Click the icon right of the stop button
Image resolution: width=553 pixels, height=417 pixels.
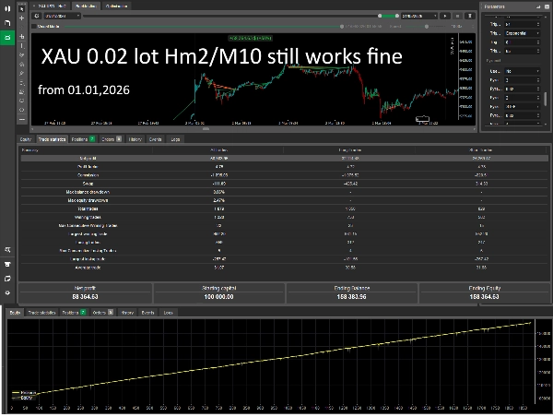[x=470, y=16]
